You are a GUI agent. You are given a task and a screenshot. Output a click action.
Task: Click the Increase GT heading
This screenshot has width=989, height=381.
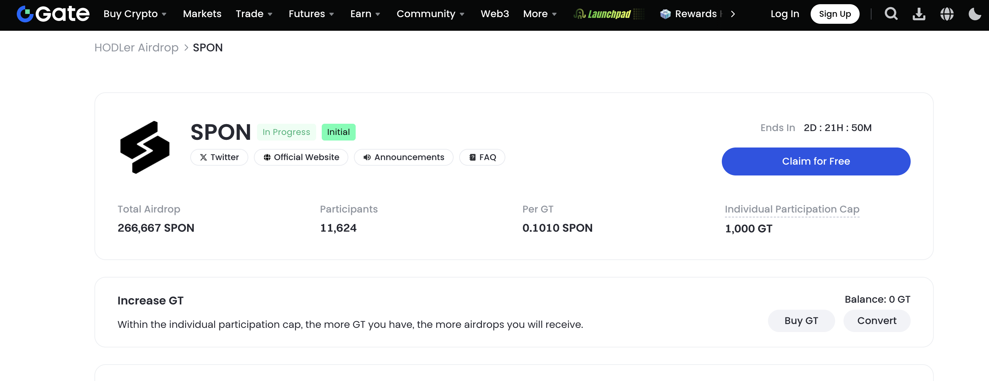tap(150, 300)
